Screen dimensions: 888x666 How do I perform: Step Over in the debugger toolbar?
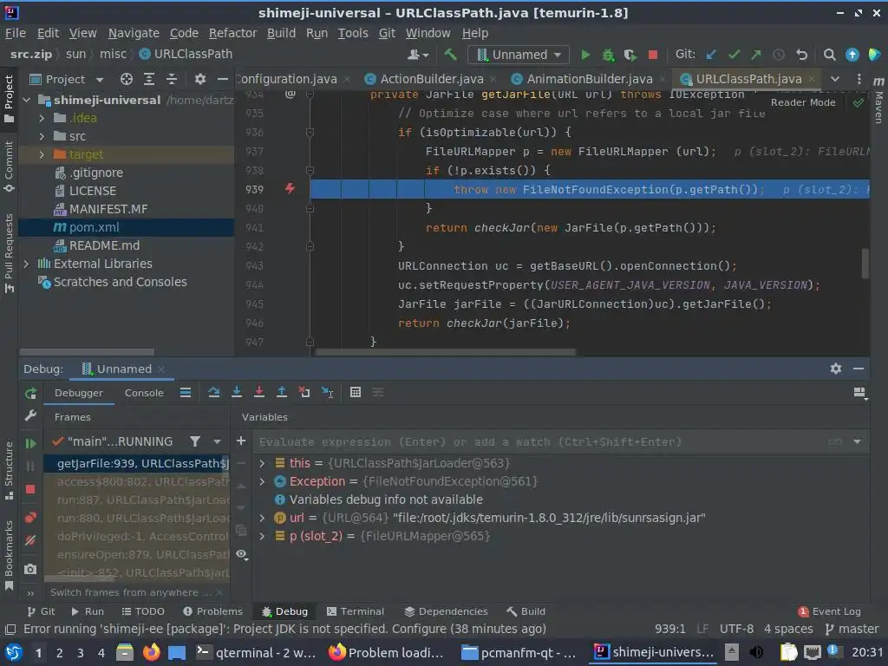[x=213, y=392]
